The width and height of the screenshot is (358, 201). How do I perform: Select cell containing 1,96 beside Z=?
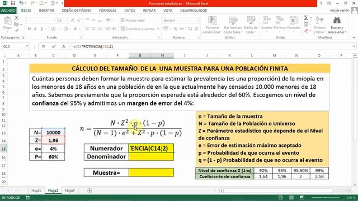pyautogui.click(x=54, y=140)
